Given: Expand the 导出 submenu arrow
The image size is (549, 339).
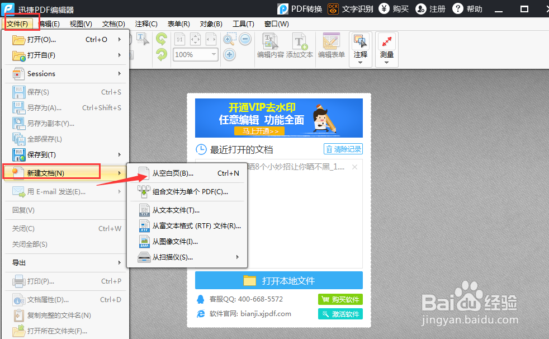Looking at the screenshot, I should pyautogui.click(x=120, y=263).
